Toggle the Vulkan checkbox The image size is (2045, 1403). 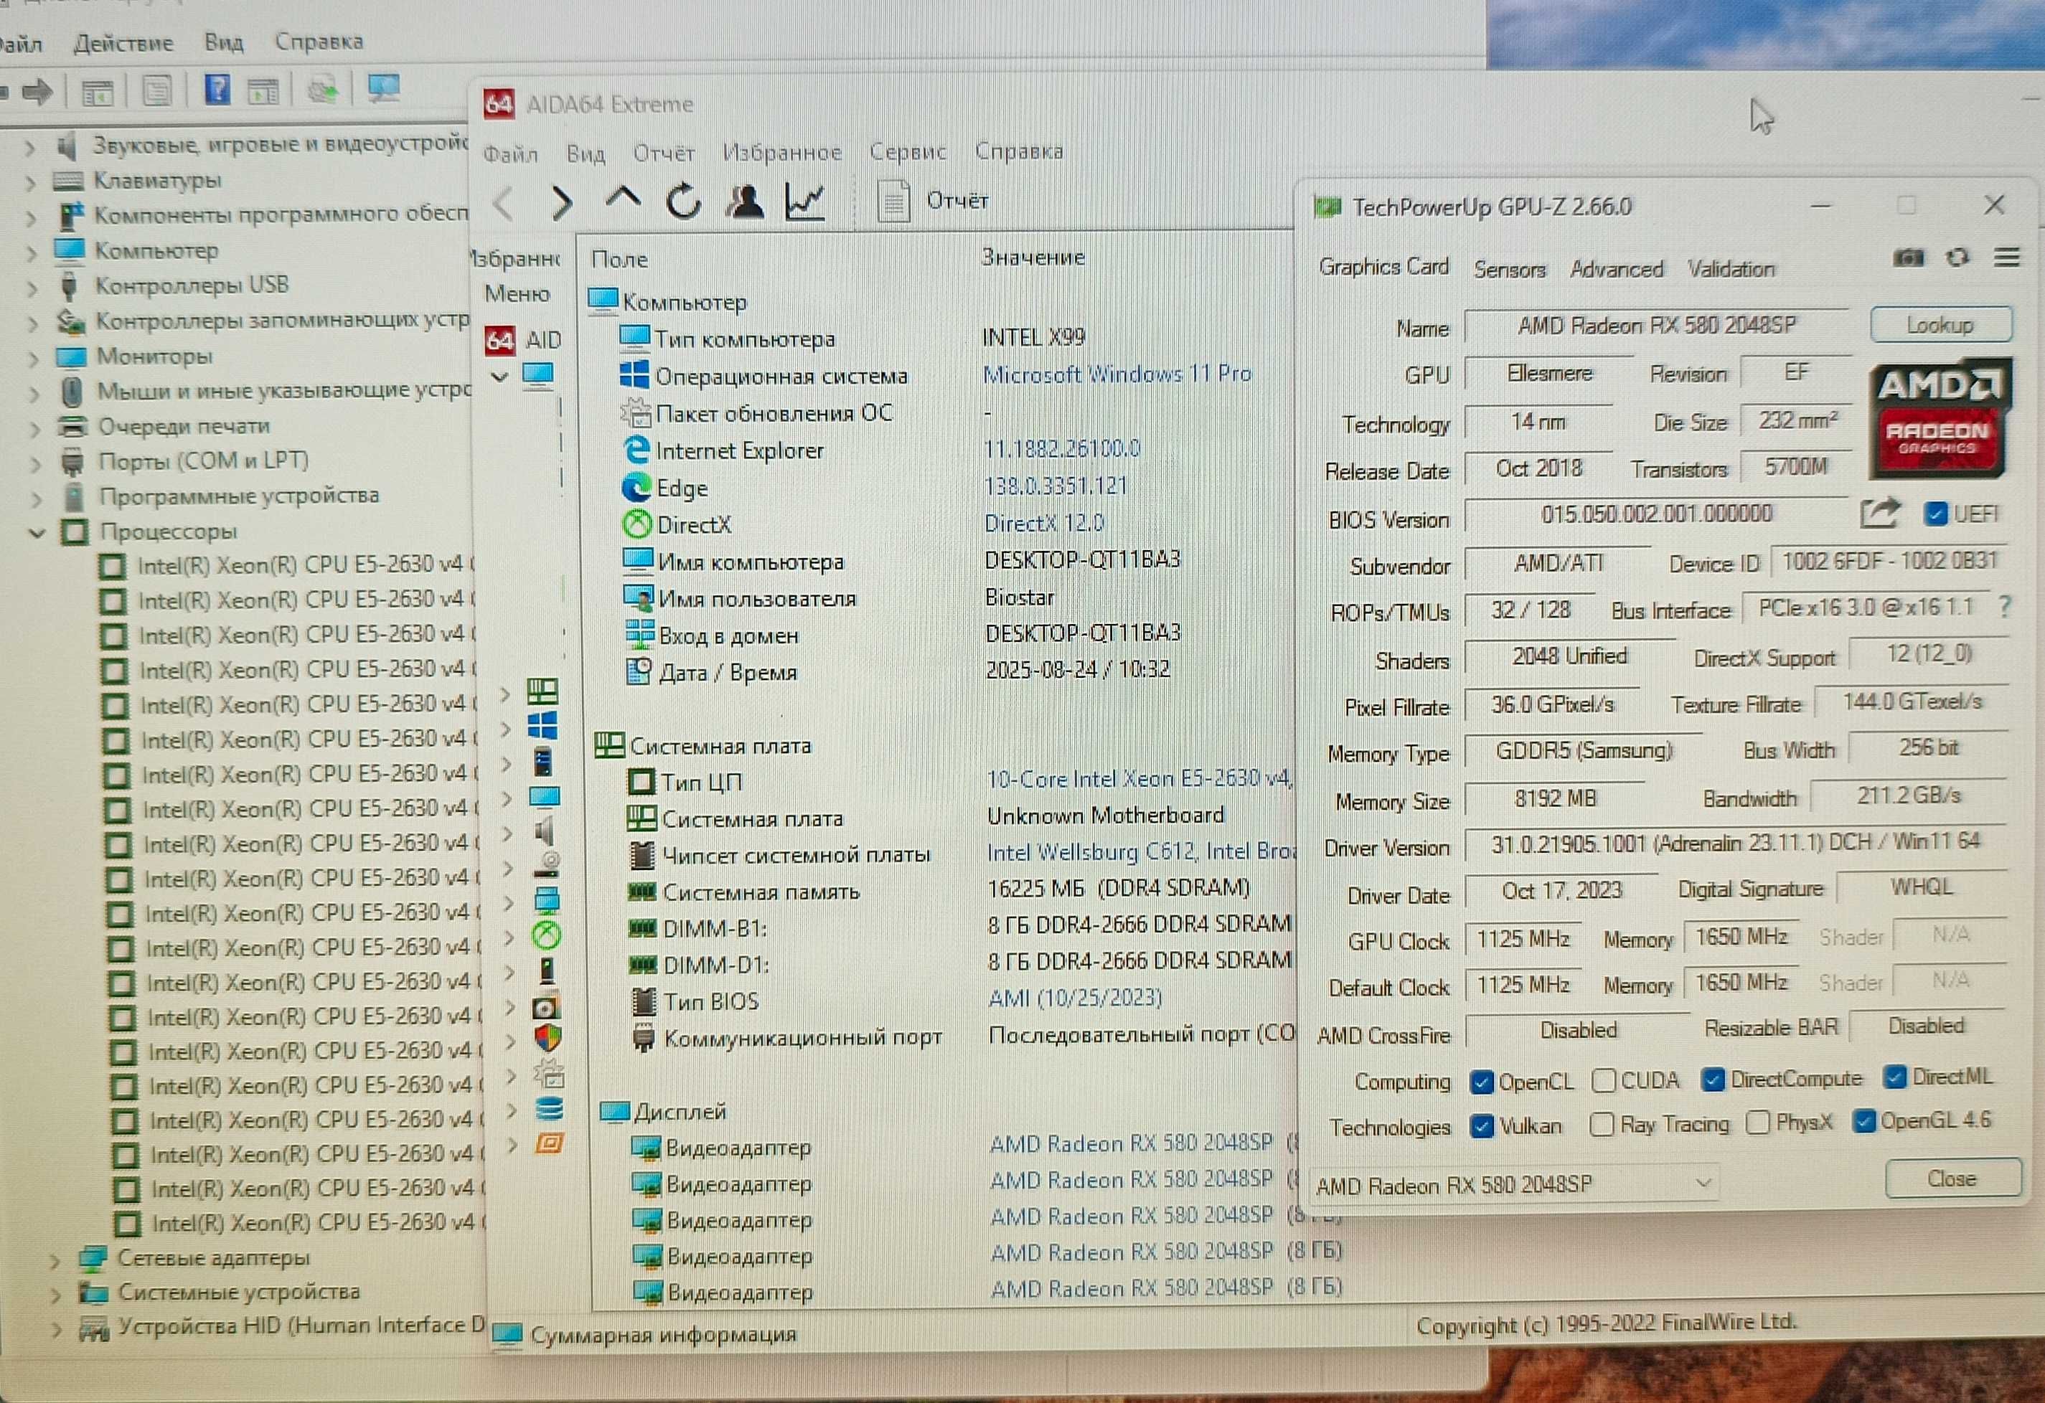(x=1482, y=1127)
